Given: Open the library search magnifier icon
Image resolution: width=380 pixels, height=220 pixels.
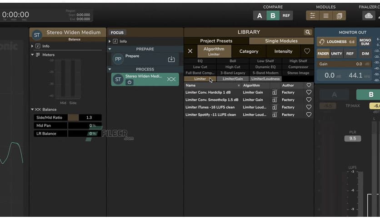Looking at the screenshot, I should coord(308,32).
